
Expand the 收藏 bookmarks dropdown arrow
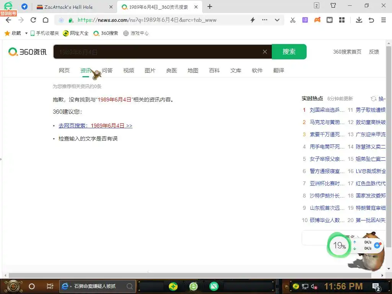[26, 33]
